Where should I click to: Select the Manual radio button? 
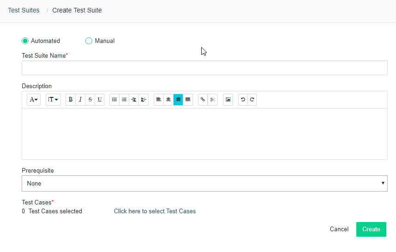89,41
